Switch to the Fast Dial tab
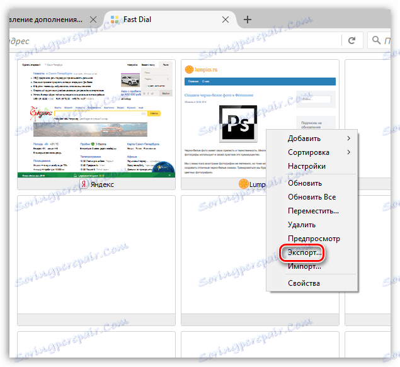 (170, 20)
